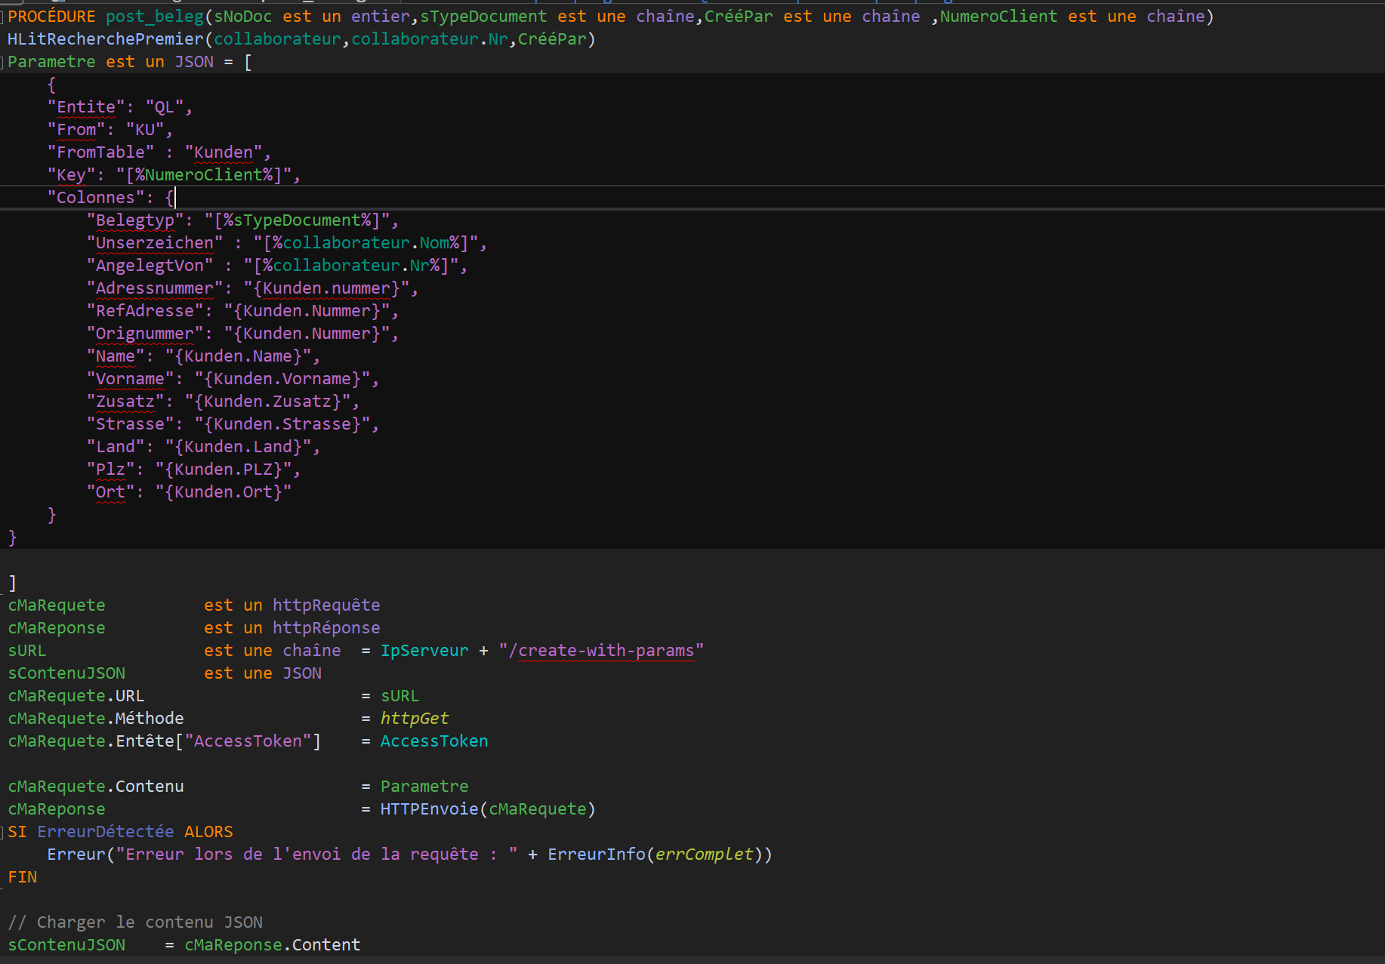Click the "Strasse" key

pos(130,424)
